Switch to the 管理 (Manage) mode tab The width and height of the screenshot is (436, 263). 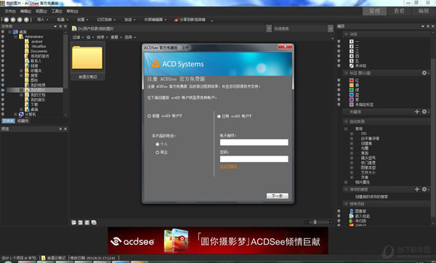click(374, 11)
